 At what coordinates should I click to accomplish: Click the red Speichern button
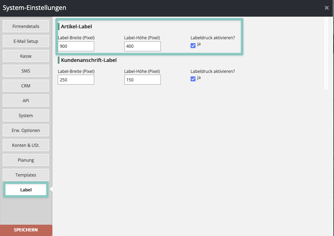tap(26, 230)
